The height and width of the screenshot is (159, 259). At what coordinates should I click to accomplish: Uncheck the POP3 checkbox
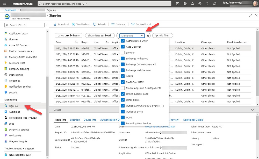[x=123, y=118]
